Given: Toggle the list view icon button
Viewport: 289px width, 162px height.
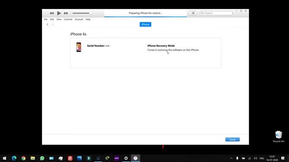Looking at the screenshot, I should (193, 13).
